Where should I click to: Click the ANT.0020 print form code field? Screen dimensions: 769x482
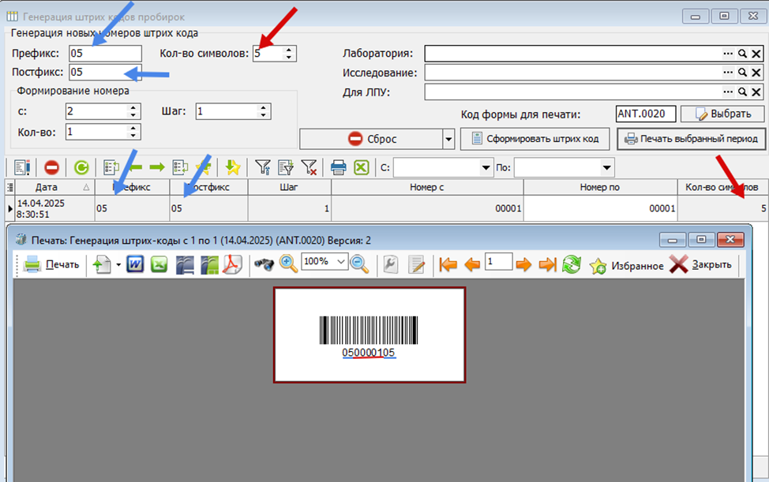click(x=646, y=114)
